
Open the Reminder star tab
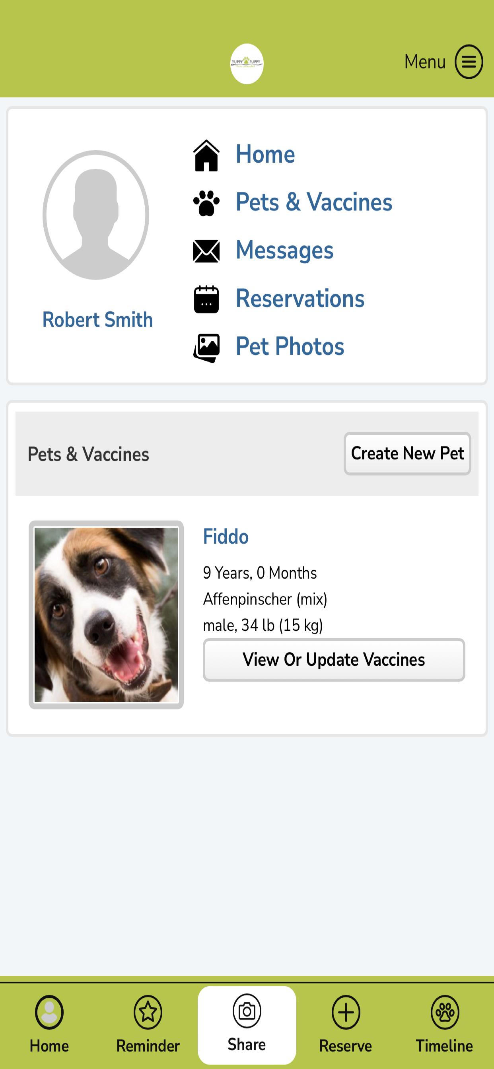tap(148, 1025)
